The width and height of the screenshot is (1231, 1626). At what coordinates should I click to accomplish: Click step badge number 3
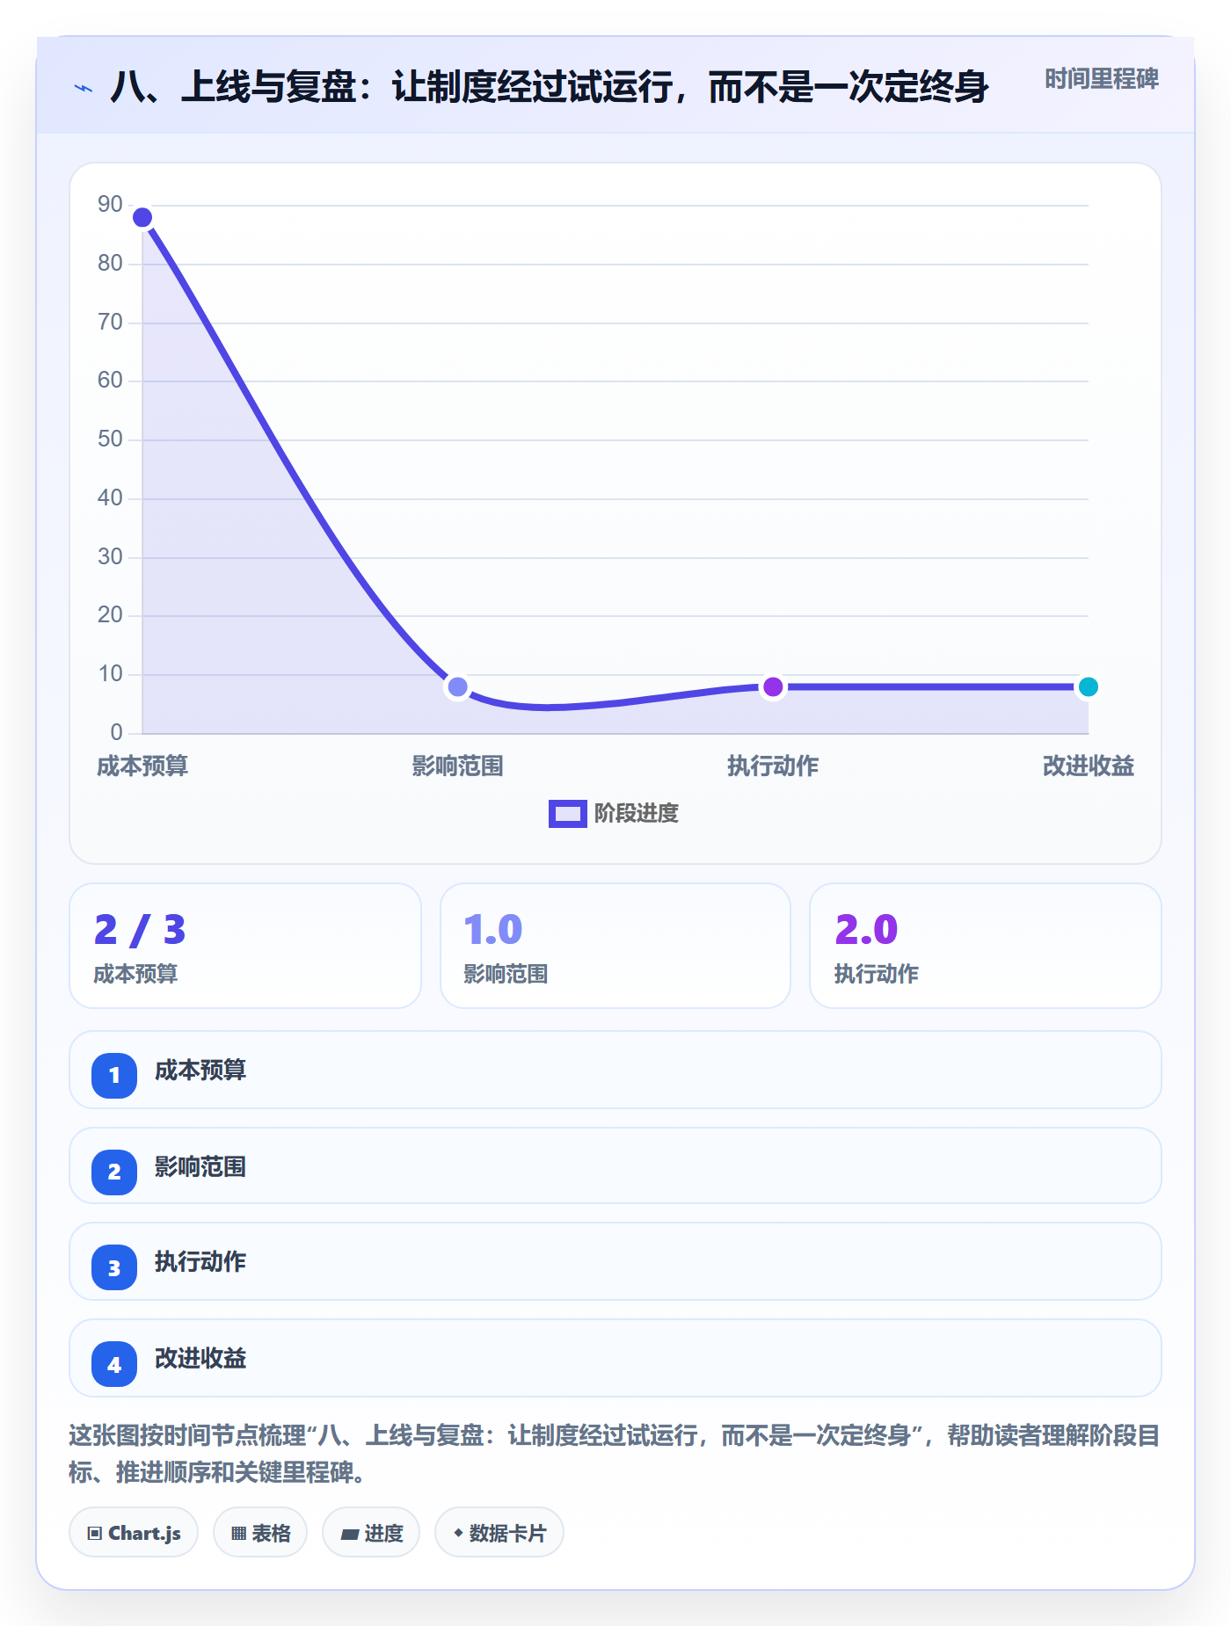click(x=114, y=1267)
